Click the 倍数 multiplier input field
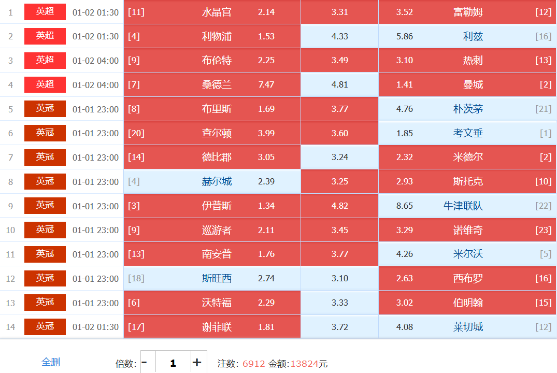Image resolution: width=557 pixels, height=373 pixels. [173, 363]
